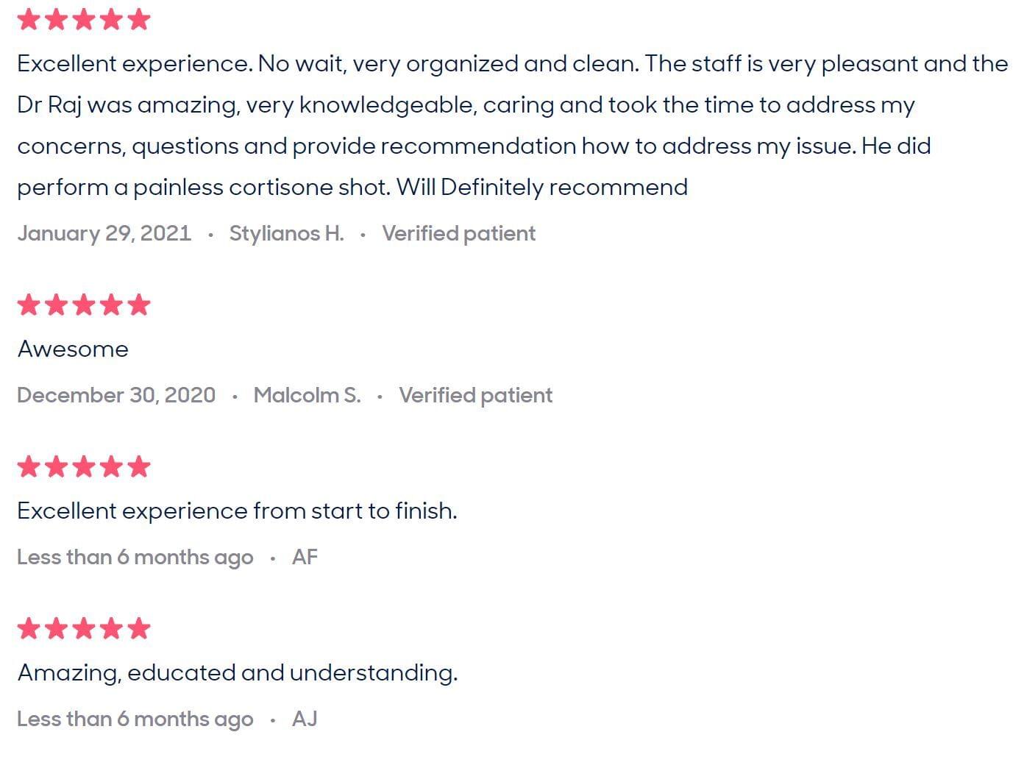Click the review text mentioning Dr Raj
The height and width of the screenshot is (757, 1024).
(x=465, y=105)
